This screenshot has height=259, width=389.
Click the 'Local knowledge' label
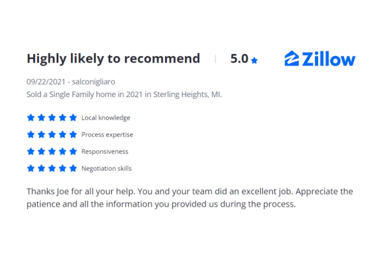(x=106, y=118)
